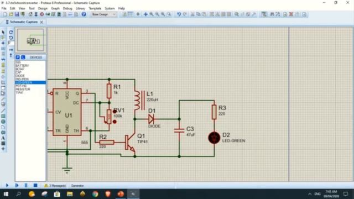Image resolution: width=354 pixels, height=199 pixels.
Task: Open the Base Design dropdown
Action: coord(103,14)
